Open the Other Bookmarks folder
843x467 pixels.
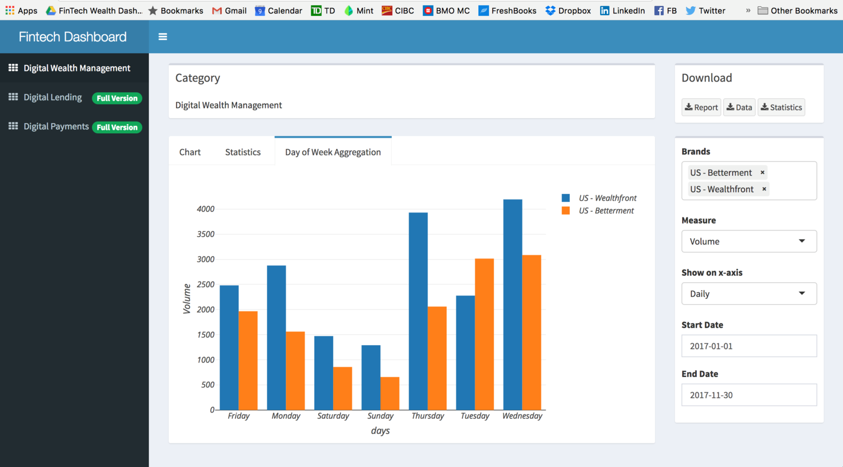tap(797, 10)
